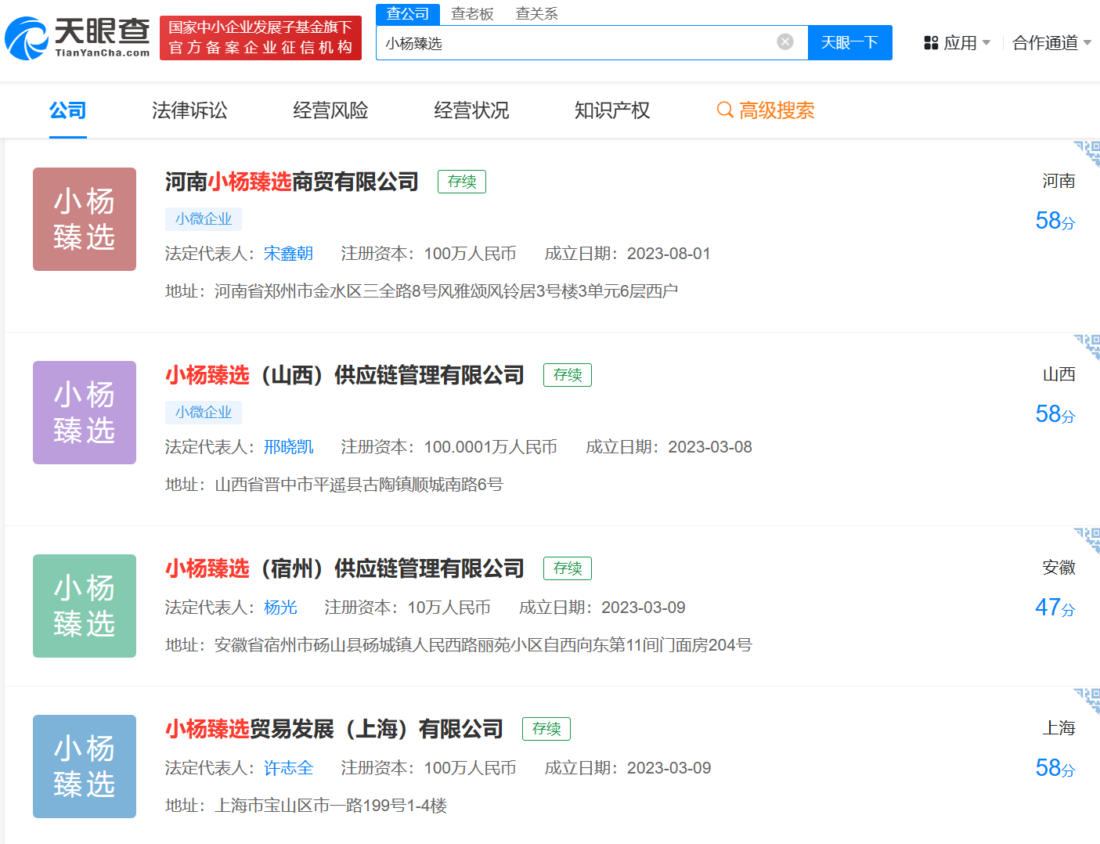Image resolution: width=1100 pixels, height=844 pixels.
Task: Click 存续 status tag of the 上海 company
Action: 546,729
